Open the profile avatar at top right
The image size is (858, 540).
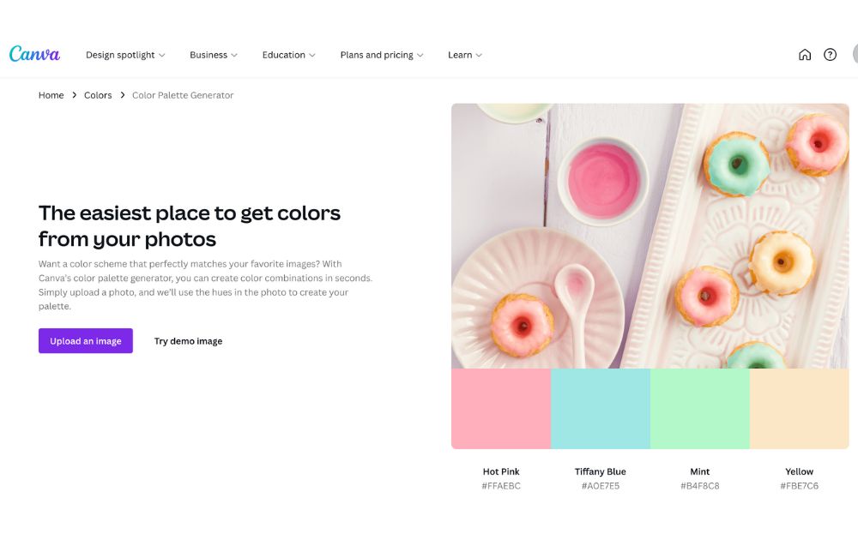pyautogui.click(x=855, y=55)
